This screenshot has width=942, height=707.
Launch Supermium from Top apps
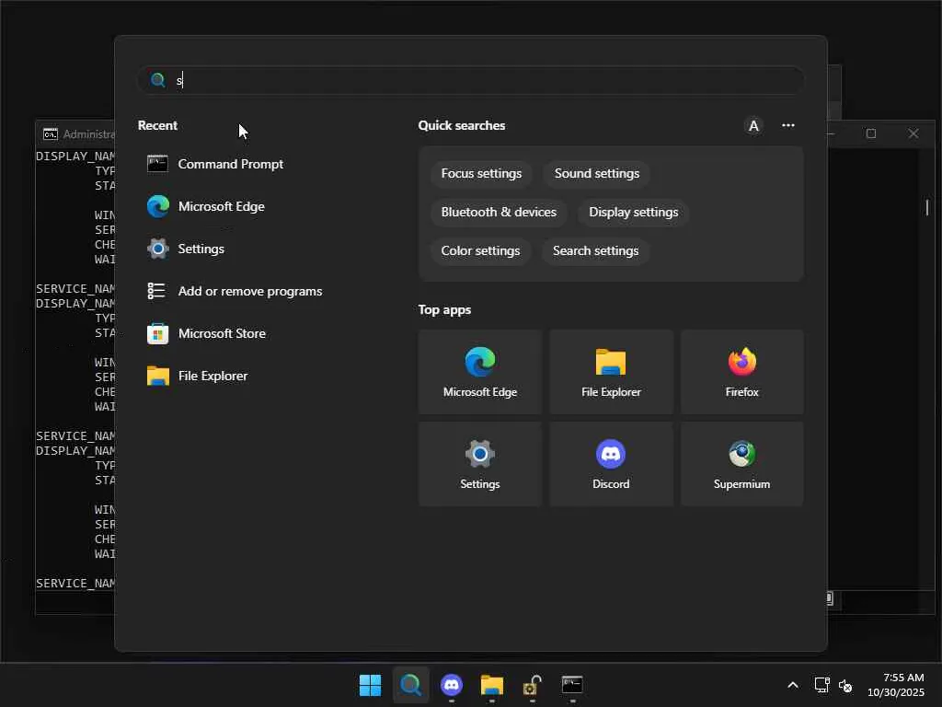click(x=742, y=464)
